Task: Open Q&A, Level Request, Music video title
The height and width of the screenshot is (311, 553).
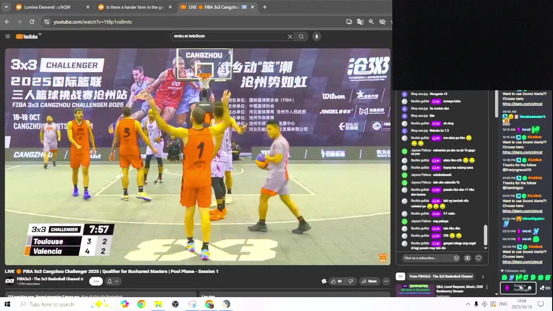Action: [459, 289]
